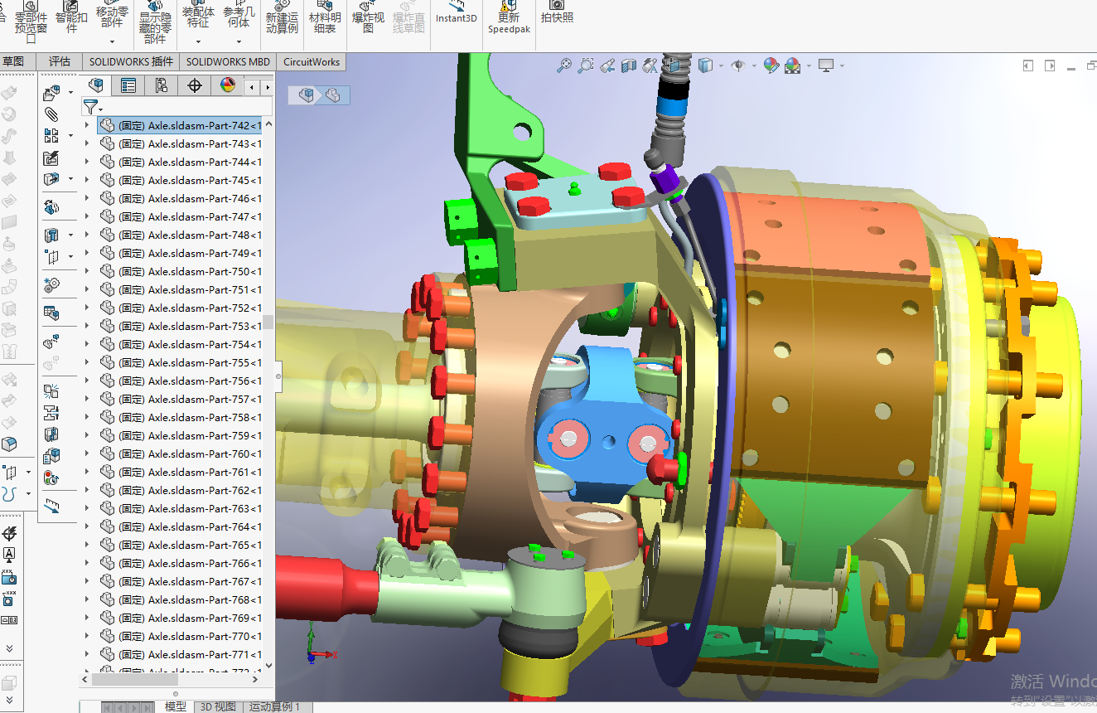This screenshot has width=1097, height=713.
Task: Switch to the PropertyManager tab icon
Action: tap(128, 85)
